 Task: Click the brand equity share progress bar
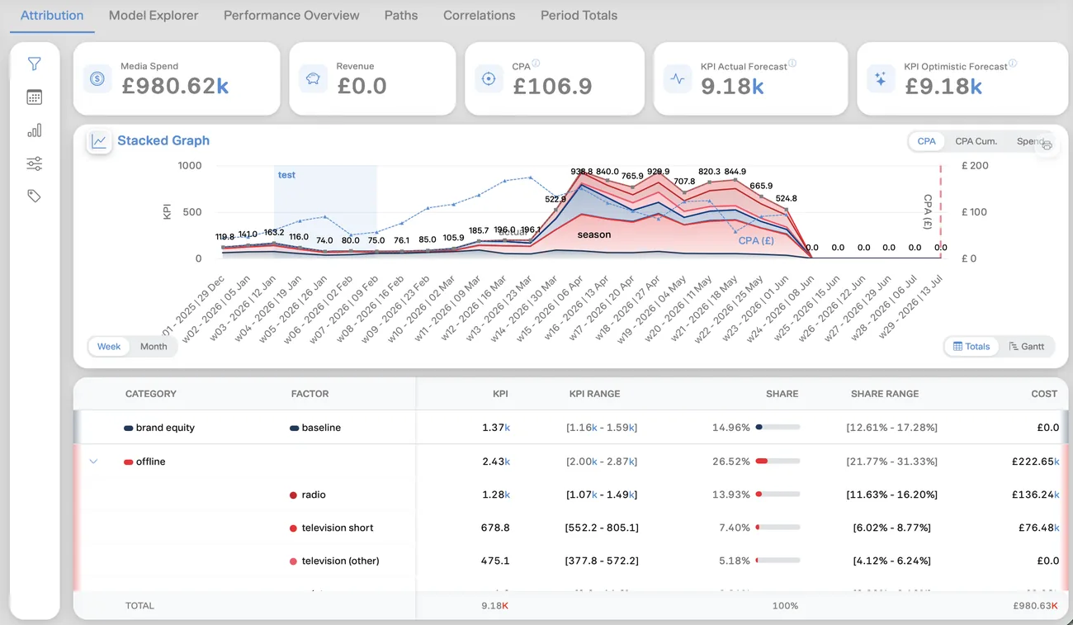click(x=778, y=428)
